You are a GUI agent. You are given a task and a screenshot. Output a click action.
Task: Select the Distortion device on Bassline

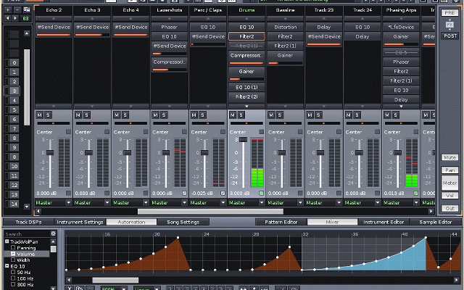[285, 27]
